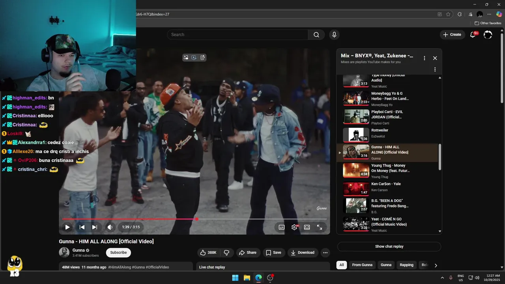Show chat replay
The height and width of the screenshot is (284, 505).
point(389,247)
